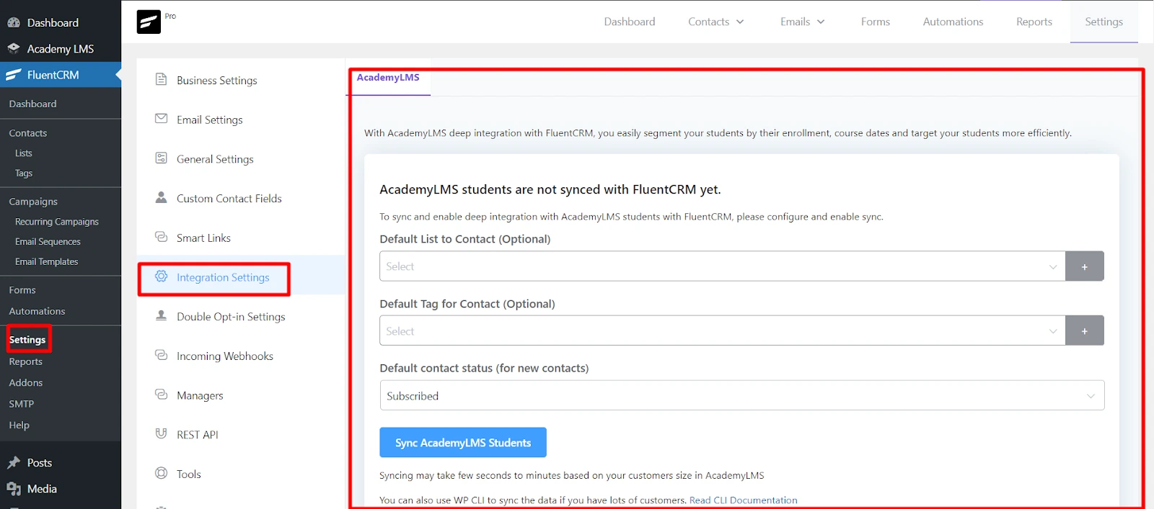
Task: Open Recurring Campaigns in the sidebar
Action: pos(57,222)
